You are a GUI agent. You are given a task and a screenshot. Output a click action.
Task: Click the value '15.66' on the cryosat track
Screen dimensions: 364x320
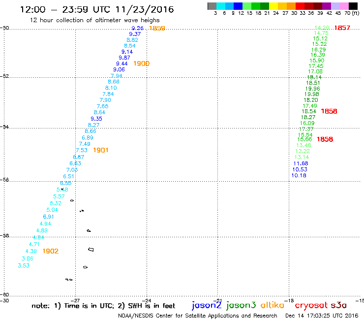point(304,139)
